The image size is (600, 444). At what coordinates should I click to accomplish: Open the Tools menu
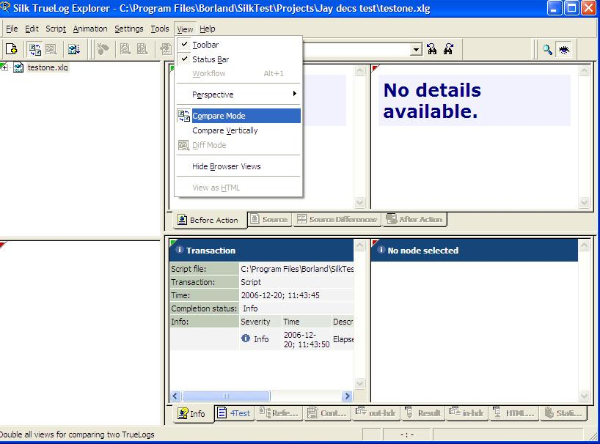point(160,29)
